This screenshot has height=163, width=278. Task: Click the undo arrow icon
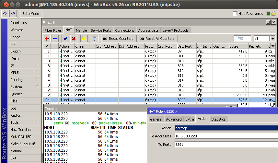pos(5,14)
